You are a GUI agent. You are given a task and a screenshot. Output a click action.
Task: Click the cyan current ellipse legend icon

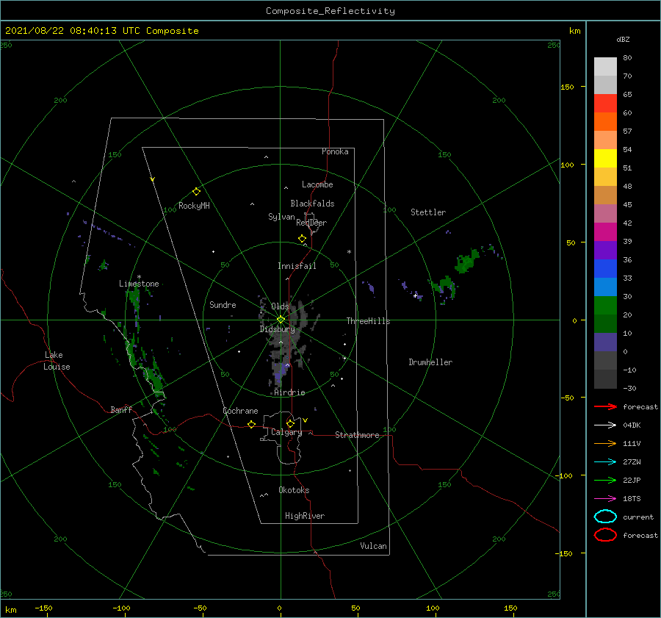(x=605, y=517)
